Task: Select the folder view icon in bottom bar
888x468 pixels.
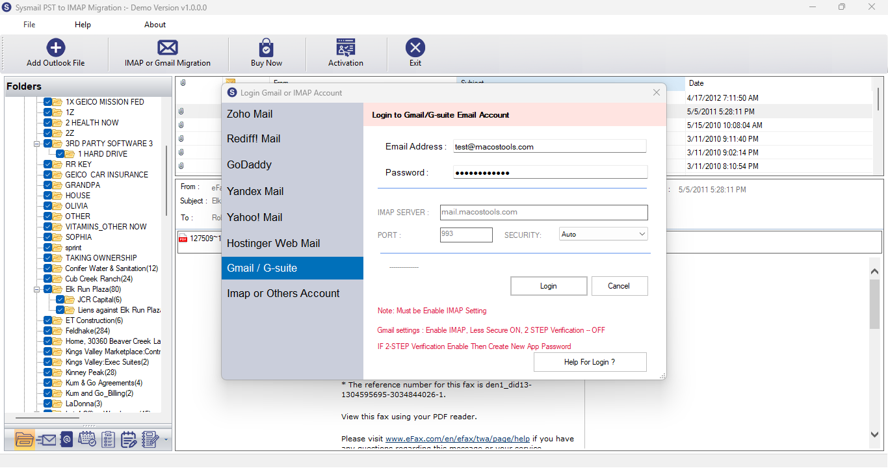Action: point(24,439)
